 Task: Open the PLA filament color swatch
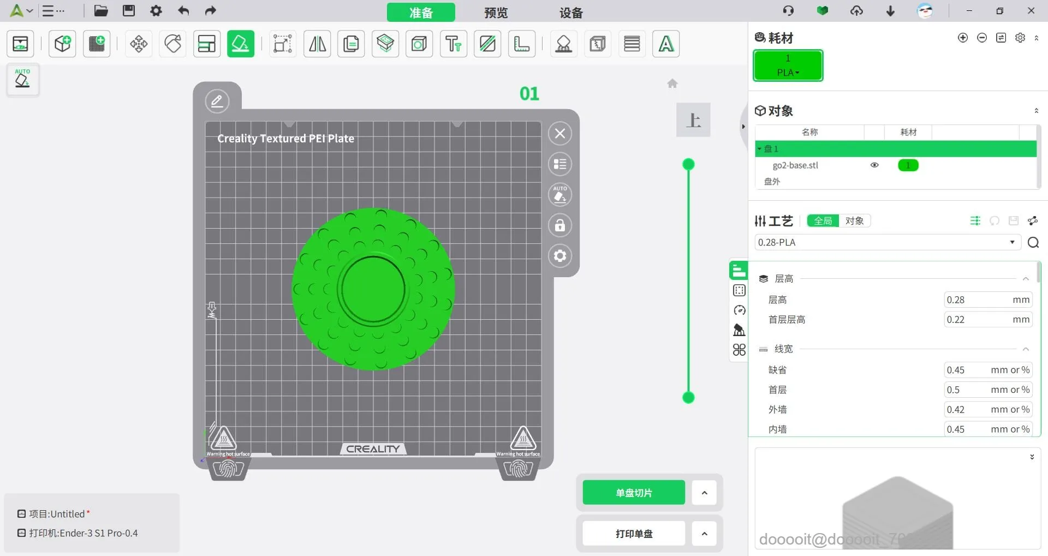point(788,65)
